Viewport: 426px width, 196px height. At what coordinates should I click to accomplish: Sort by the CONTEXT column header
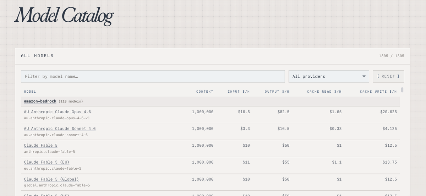205,92
